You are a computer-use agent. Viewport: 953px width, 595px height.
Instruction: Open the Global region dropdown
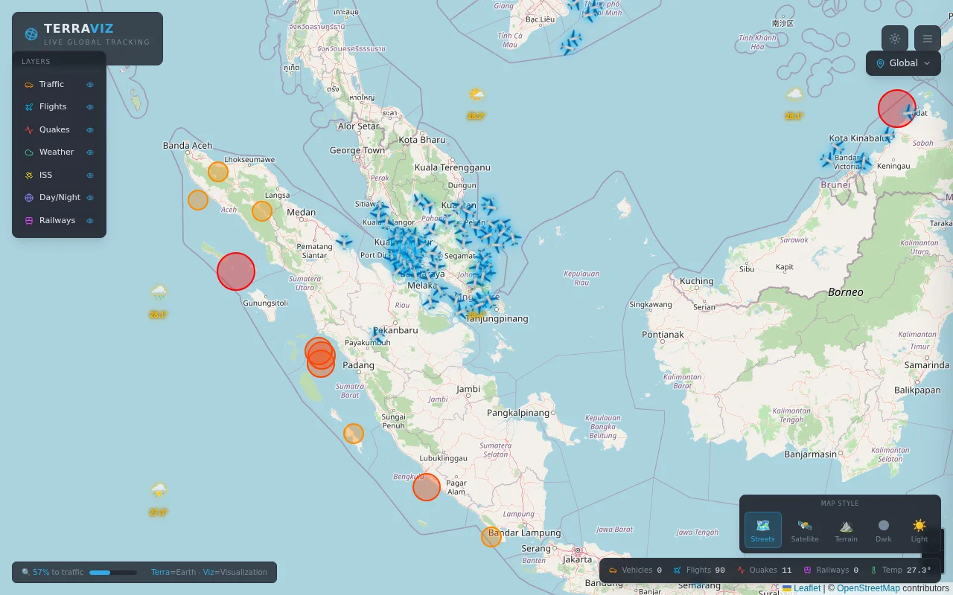click(x=903, y=63)
